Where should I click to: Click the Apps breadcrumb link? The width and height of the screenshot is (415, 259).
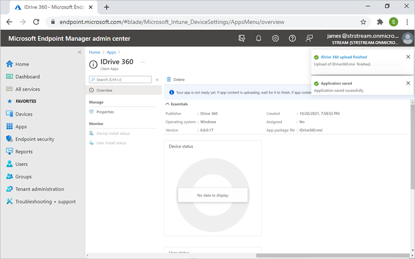(111, 52)
